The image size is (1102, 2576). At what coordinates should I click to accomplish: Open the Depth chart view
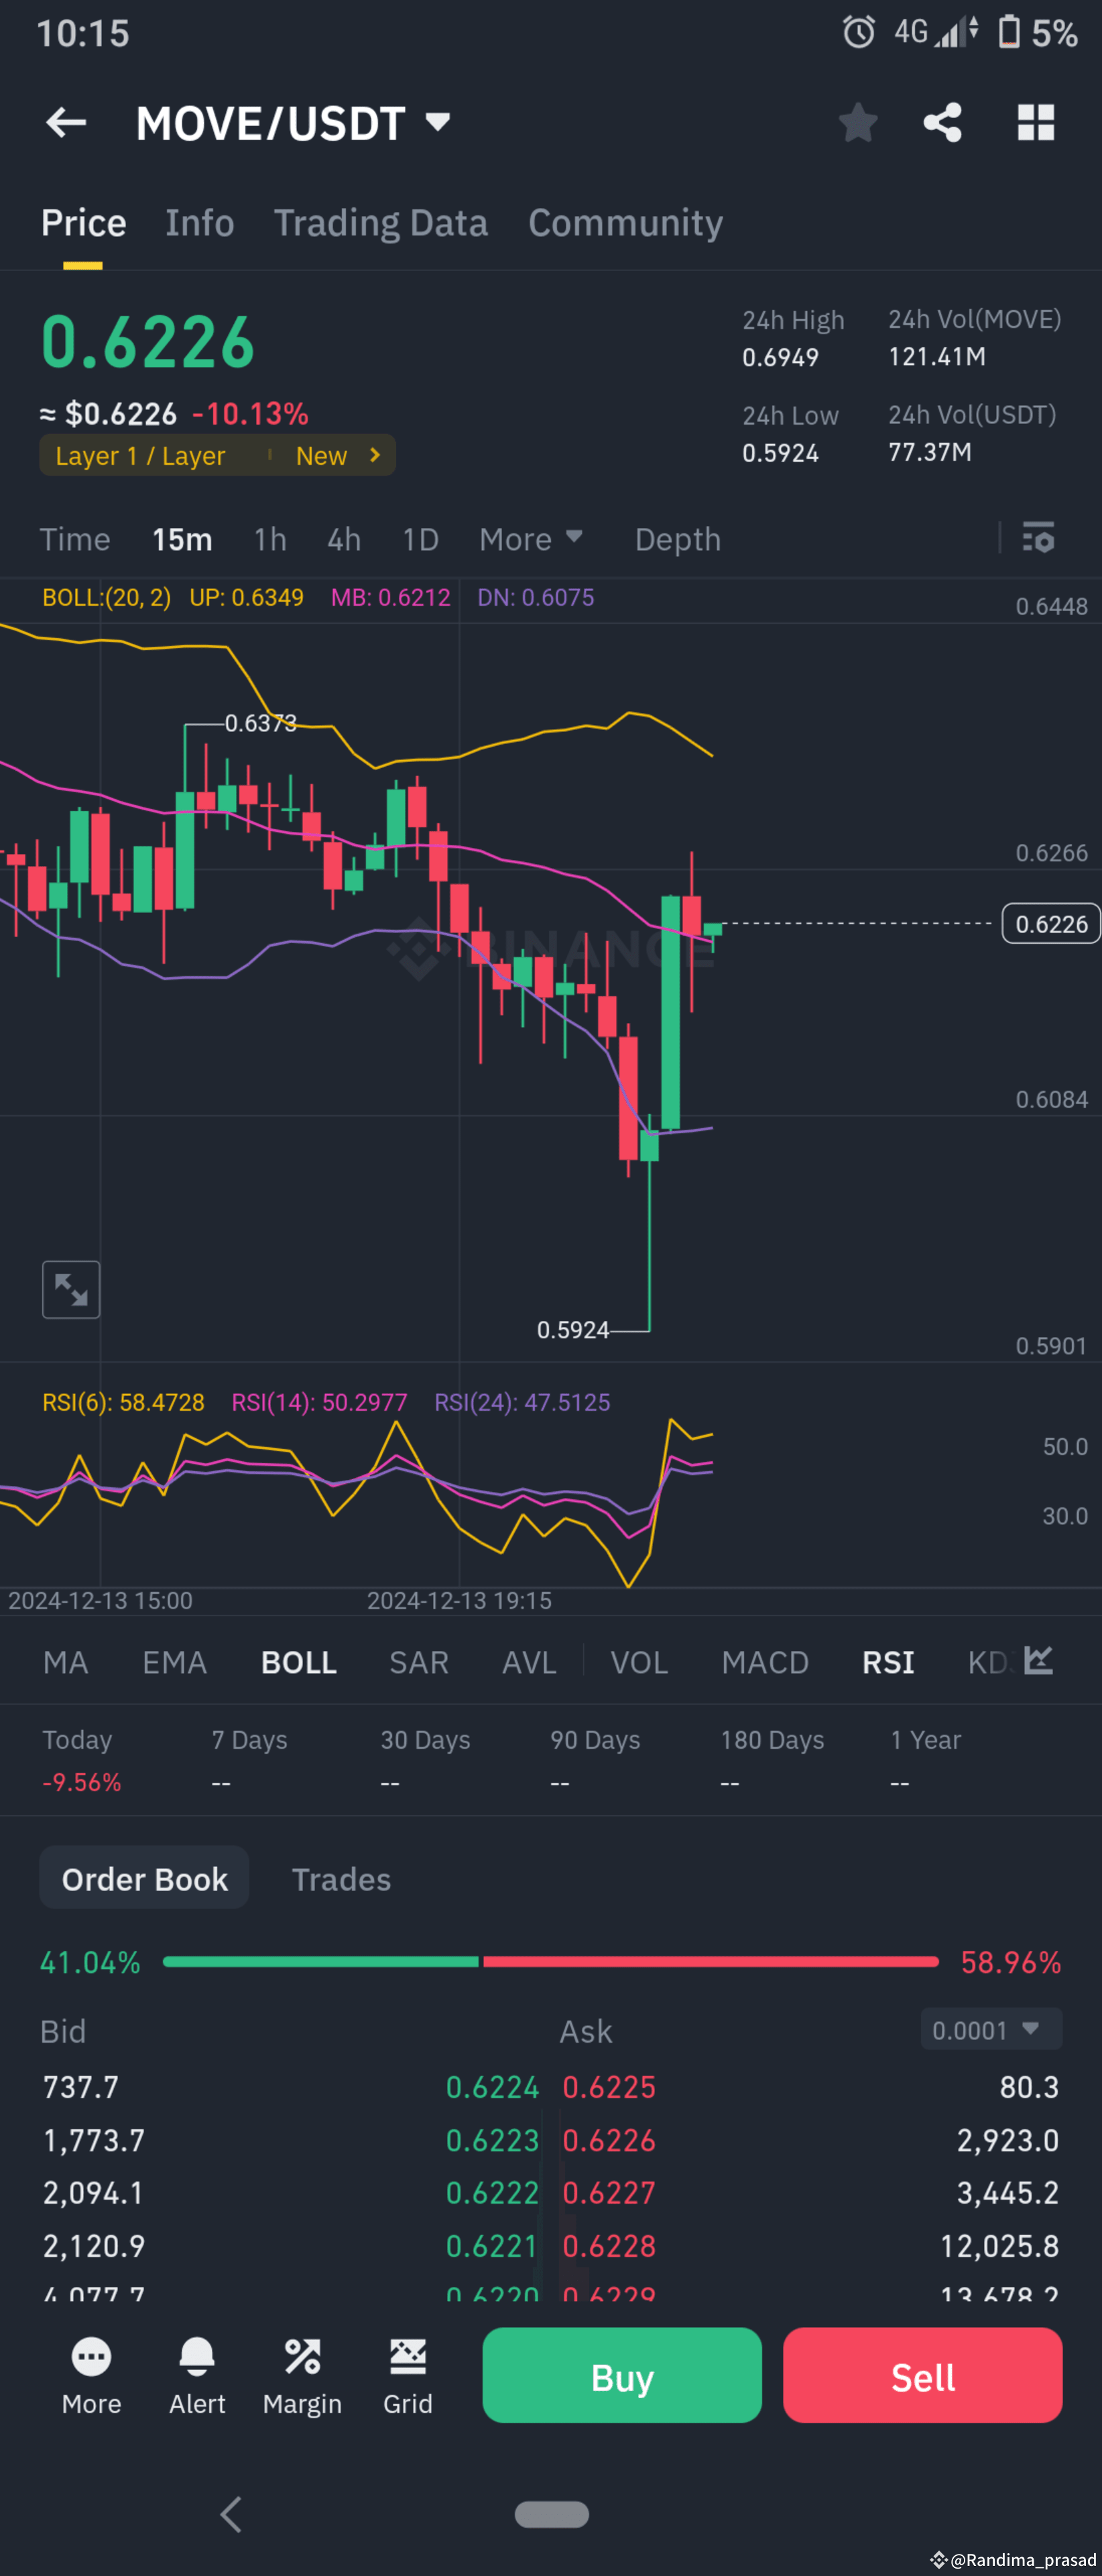point(678,539)
